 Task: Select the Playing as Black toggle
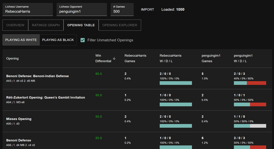58,40
